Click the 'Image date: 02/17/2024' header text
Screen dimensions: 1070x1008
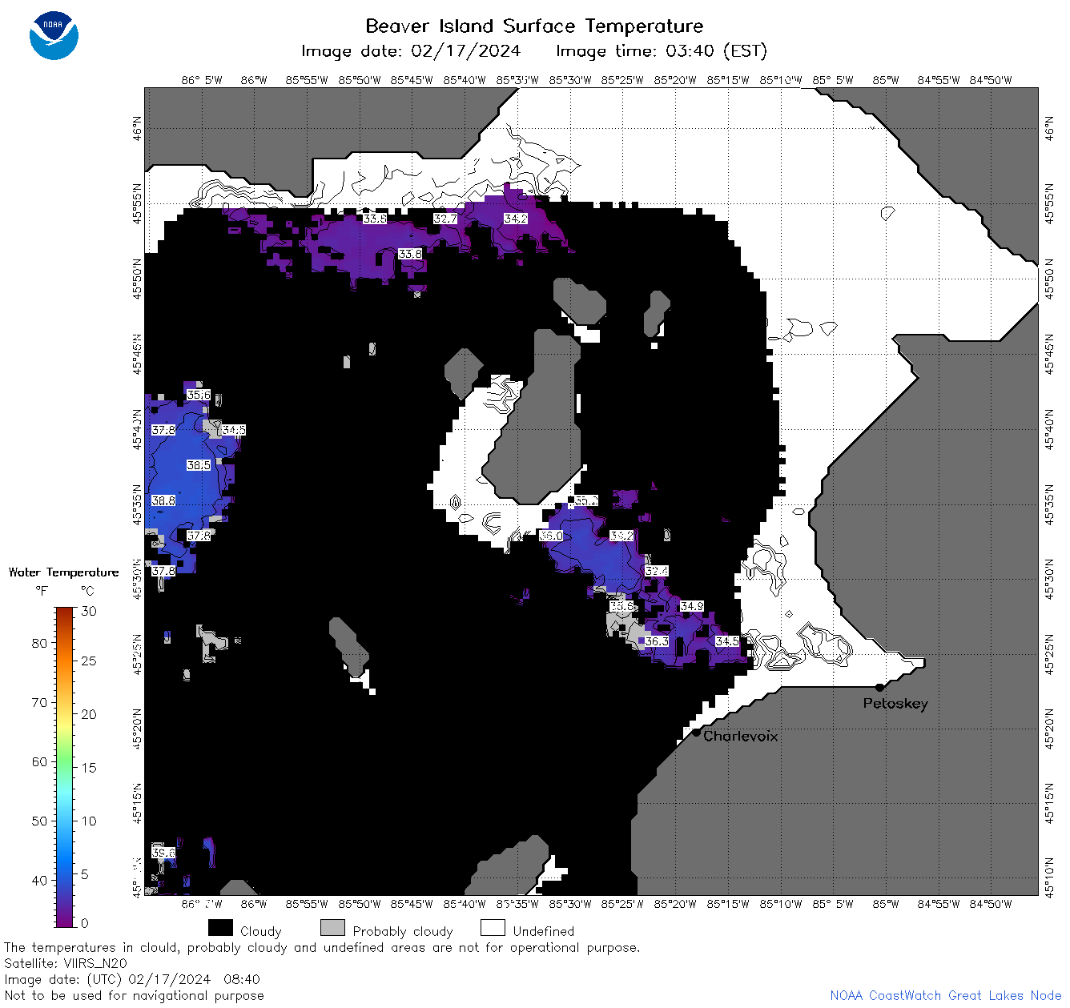click(x=411, y=51)
